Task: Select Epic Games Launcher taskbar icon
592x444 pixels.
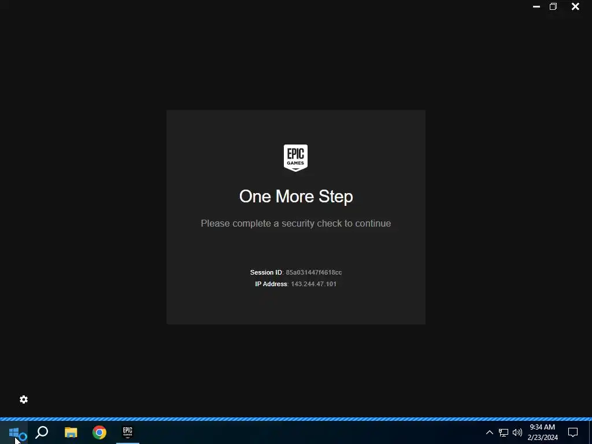Action: pos(128,432)
